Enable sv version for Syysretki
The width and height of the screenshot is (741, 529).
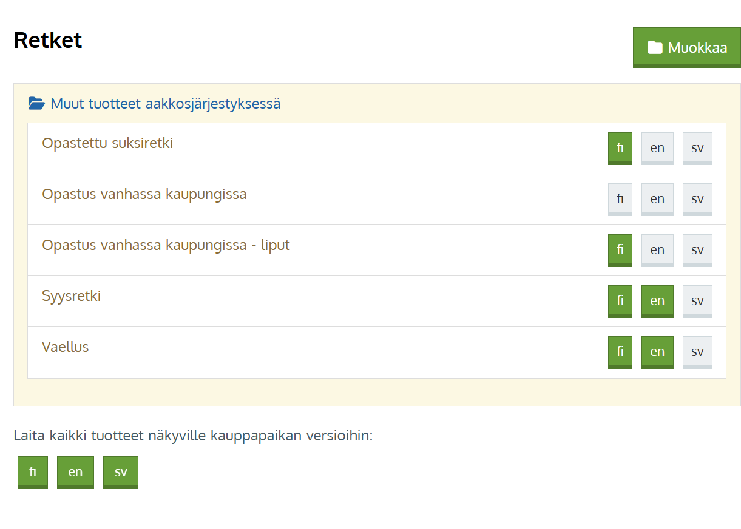(x=697, y=301)
